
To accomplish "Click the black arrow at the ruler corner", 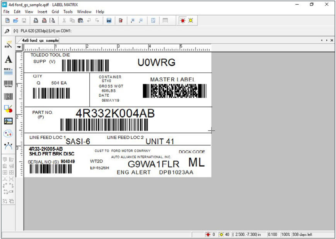I will 19,47.
